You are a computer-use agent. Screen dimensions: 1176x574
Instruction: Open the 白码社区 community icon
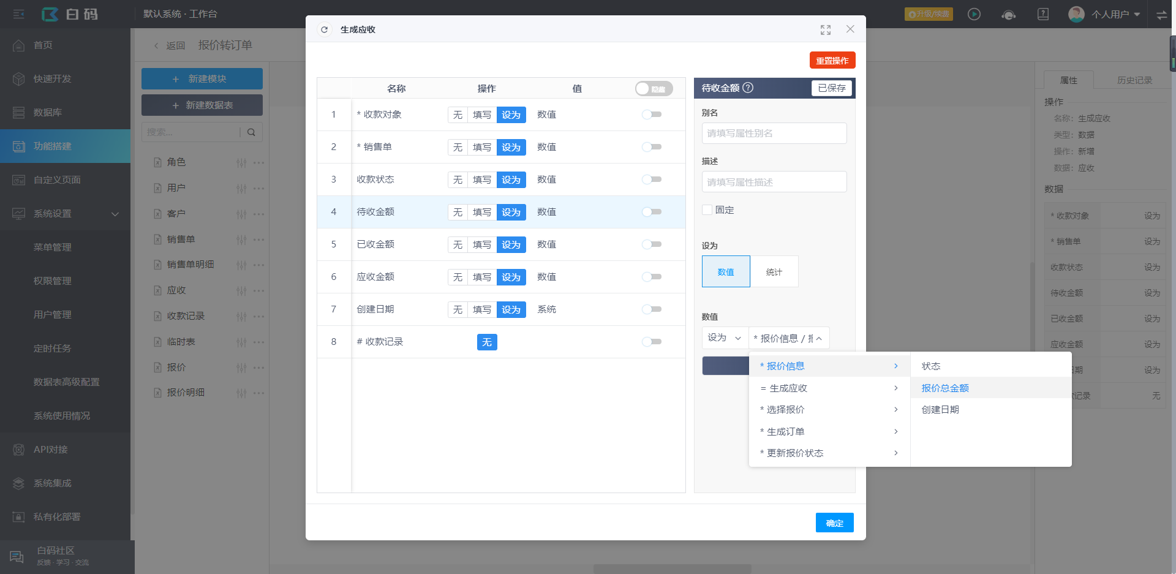[17, 556]
